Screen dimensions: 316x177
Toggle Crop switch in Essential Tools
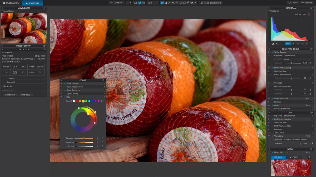coord(272,105)
